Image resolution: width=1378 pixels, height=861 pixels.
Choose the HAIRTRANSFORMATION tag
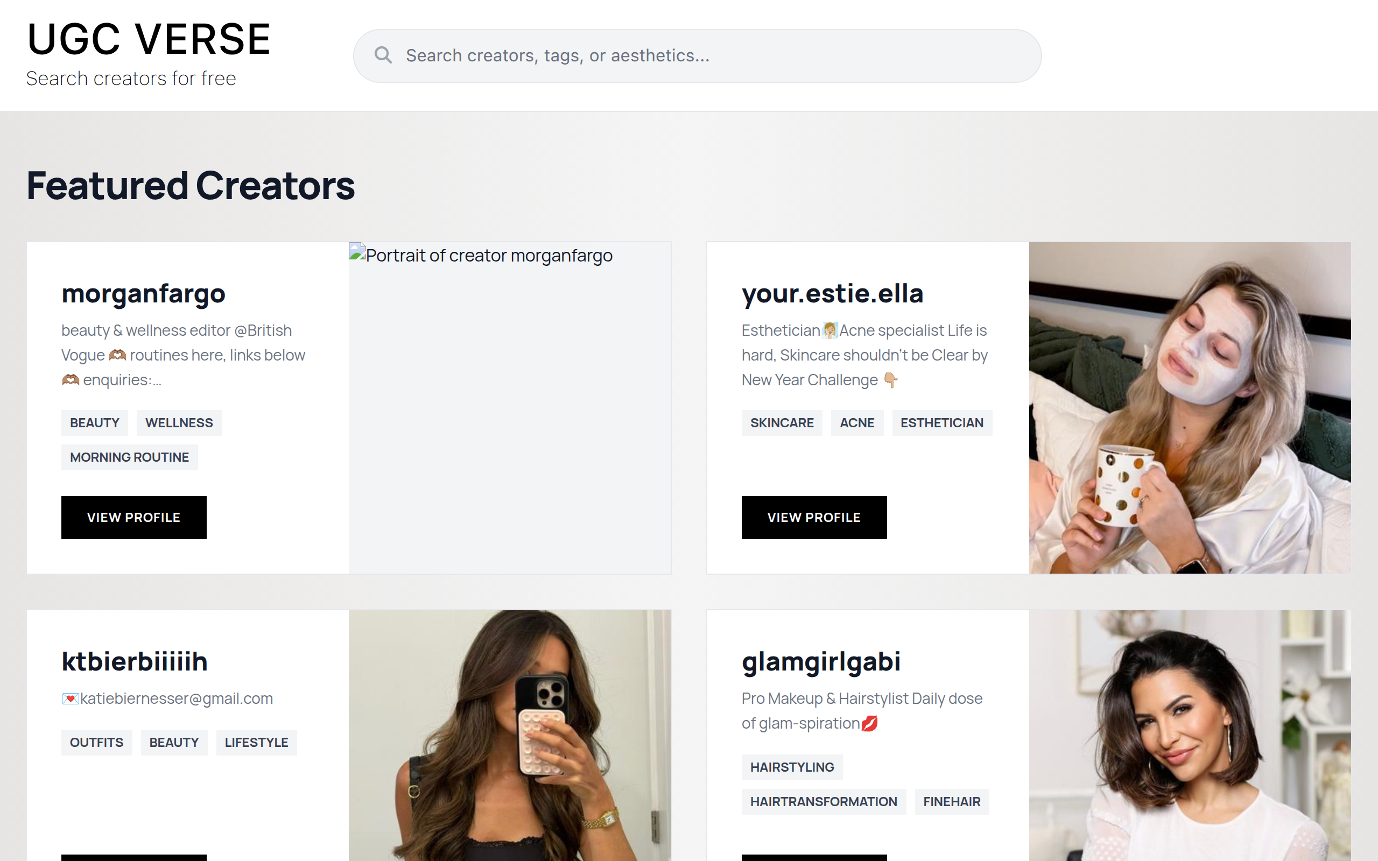tap(824, 802)
